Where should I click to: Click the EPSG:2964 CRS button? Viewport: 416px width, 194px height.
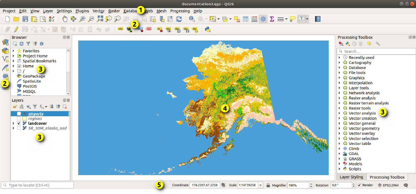pyautogui.click(x=388, y=185)
